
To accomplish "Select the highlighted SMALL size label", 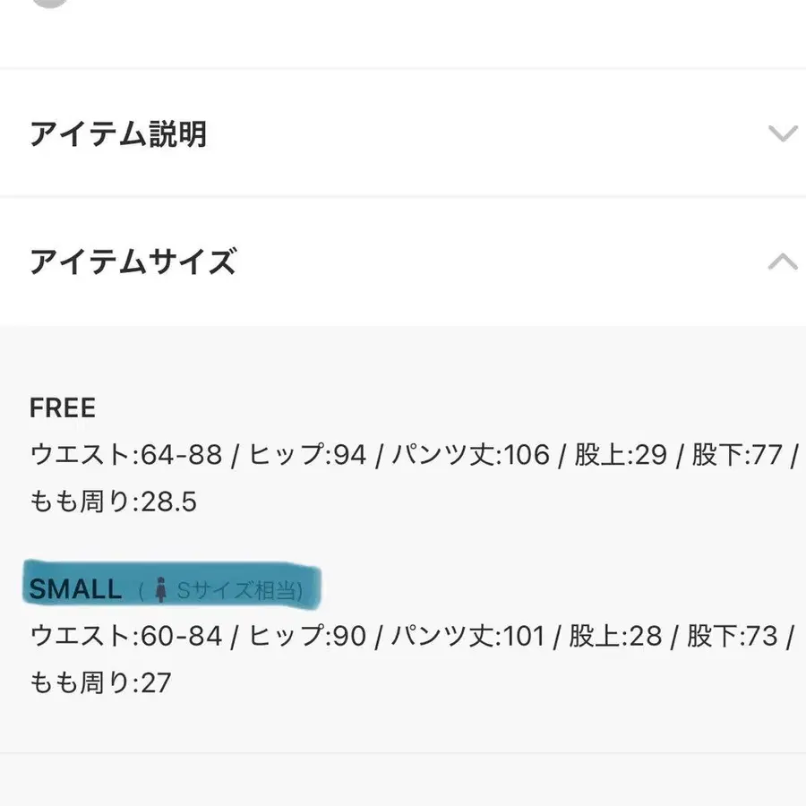I will (76, 589).
